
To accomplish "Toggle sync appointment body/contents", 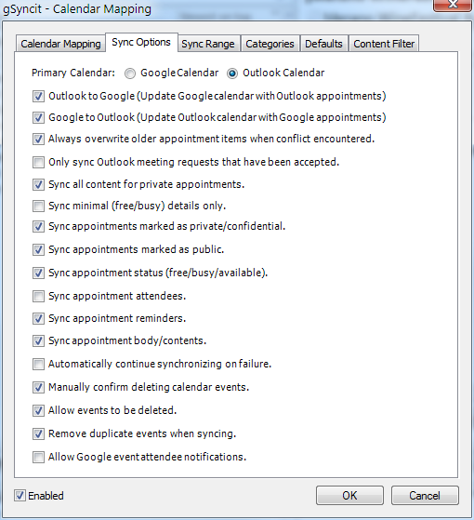I will point(38,340).
